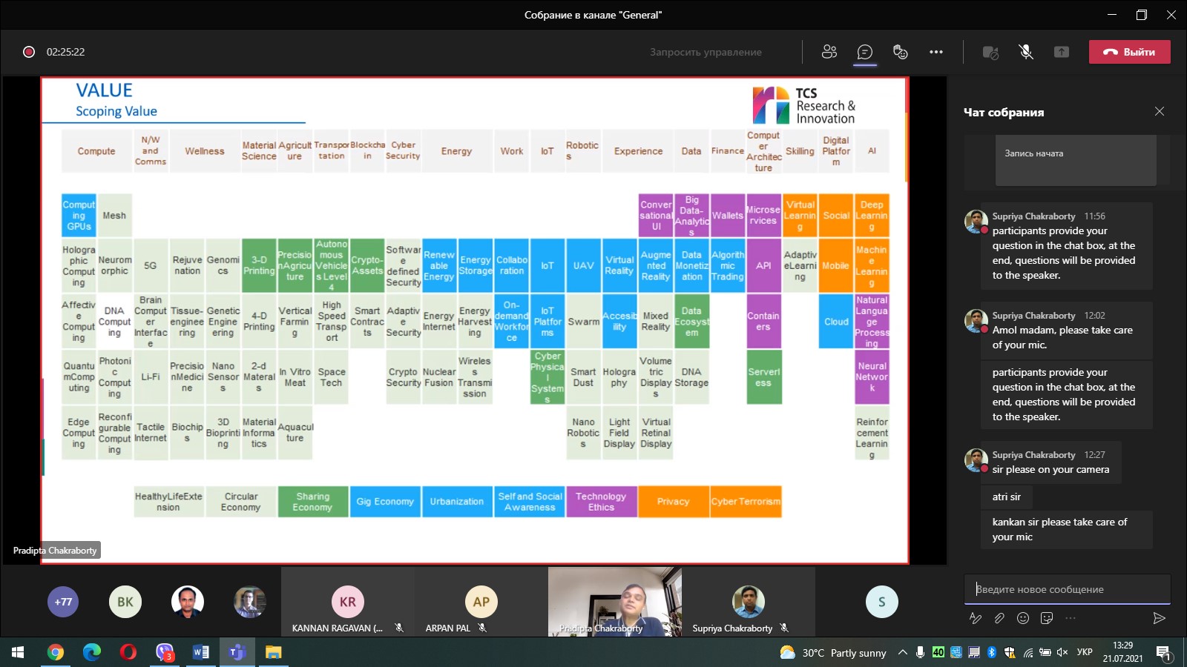Open the Windows notification center icon
1187x667 pixels.
1164,652
